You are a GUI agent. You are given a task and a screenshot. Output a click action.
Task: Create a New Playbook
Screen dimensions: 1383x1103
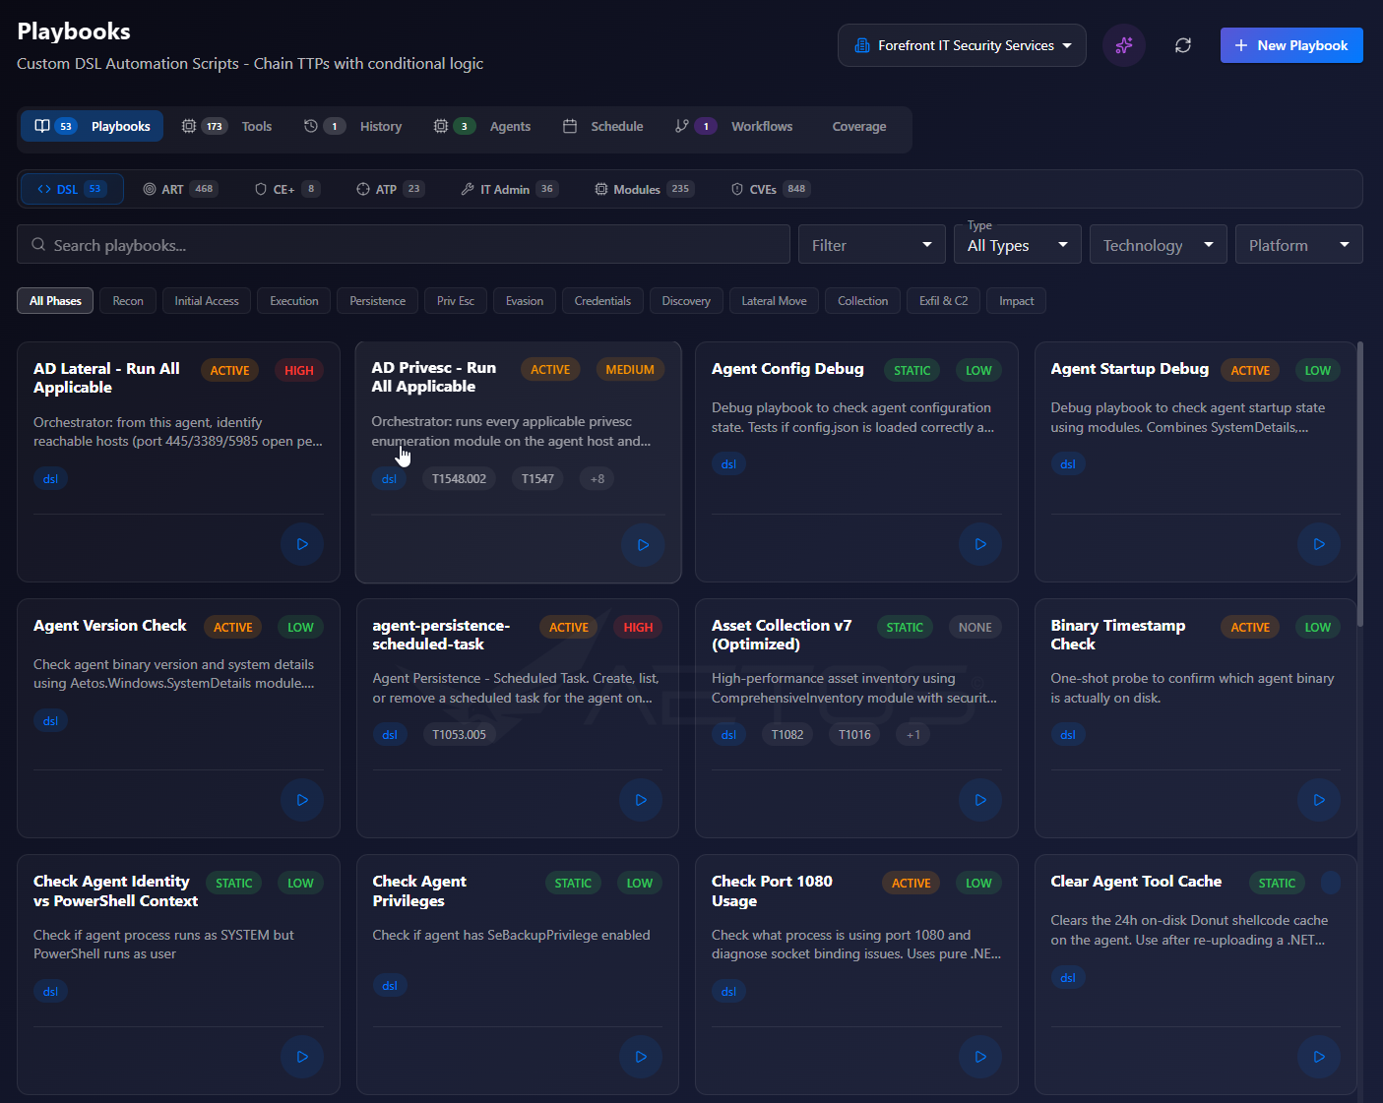coord(1291,45)
